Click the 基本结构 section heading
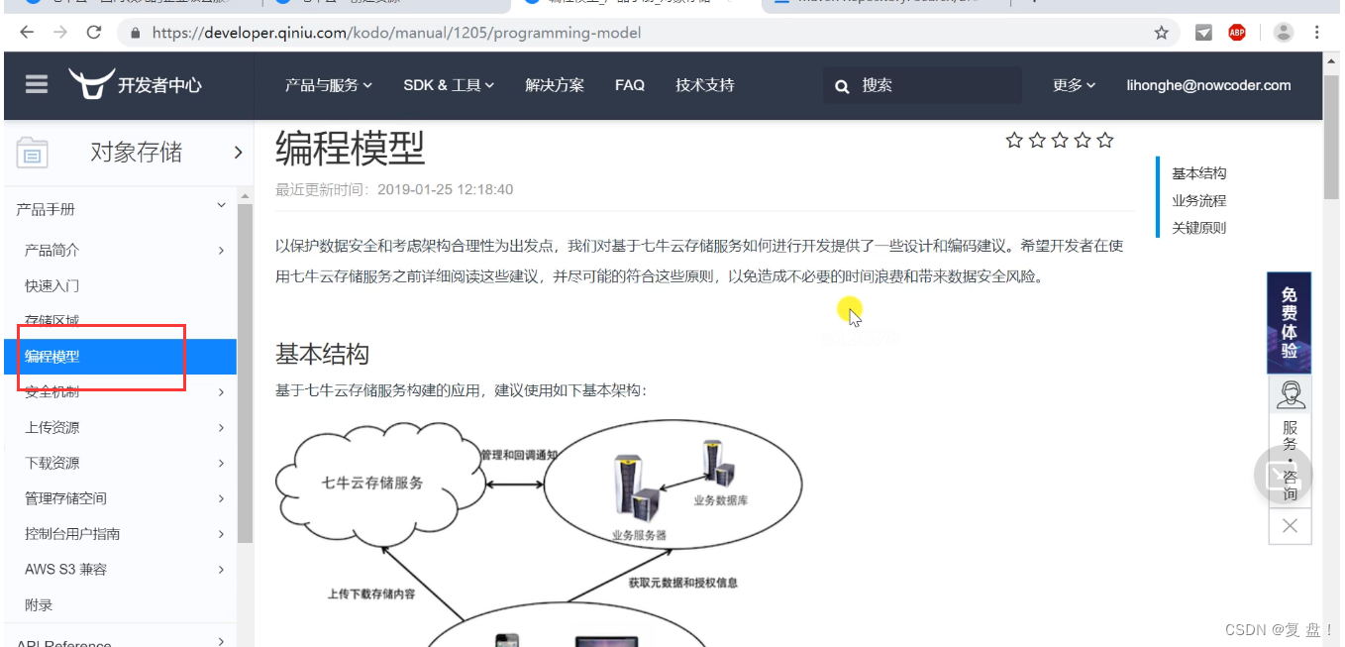 coord(322,355)
